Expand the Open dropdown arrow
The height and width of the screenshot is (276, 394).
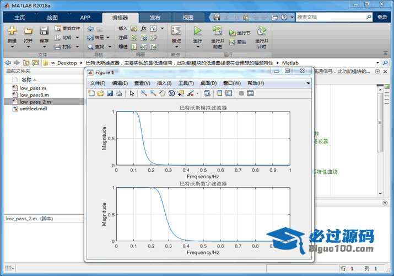tap(28, 47)
